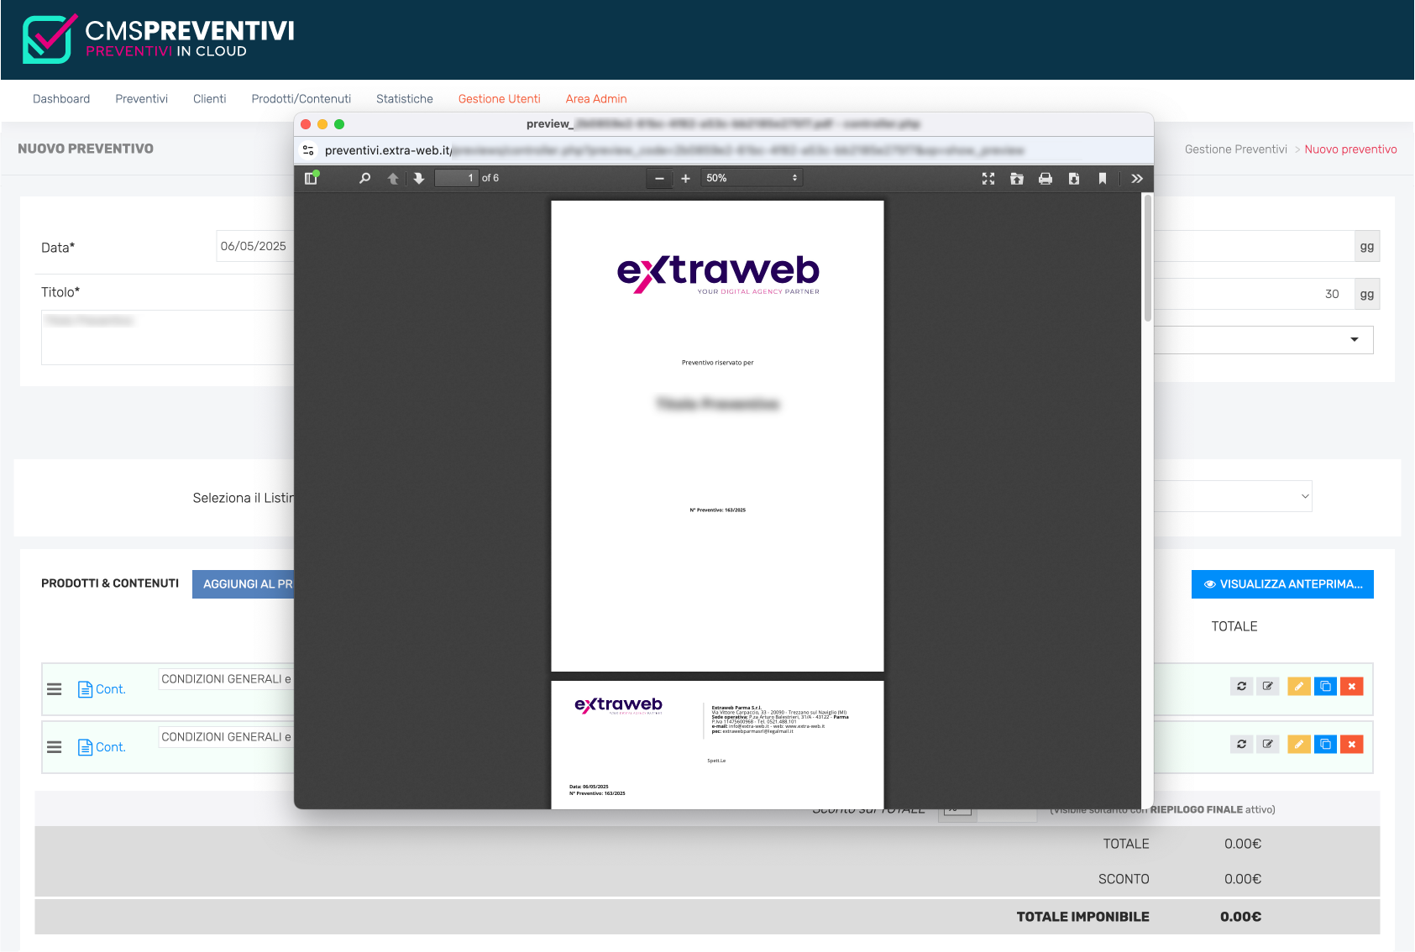Toggle the PDF viewer sidebar
The image size is (1415, 952).
click(x=311, y=178)
